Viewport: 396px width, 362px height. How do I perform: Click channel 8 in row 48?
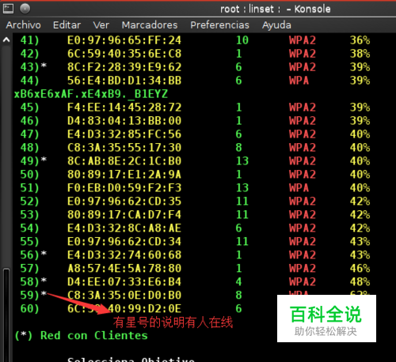238,148
